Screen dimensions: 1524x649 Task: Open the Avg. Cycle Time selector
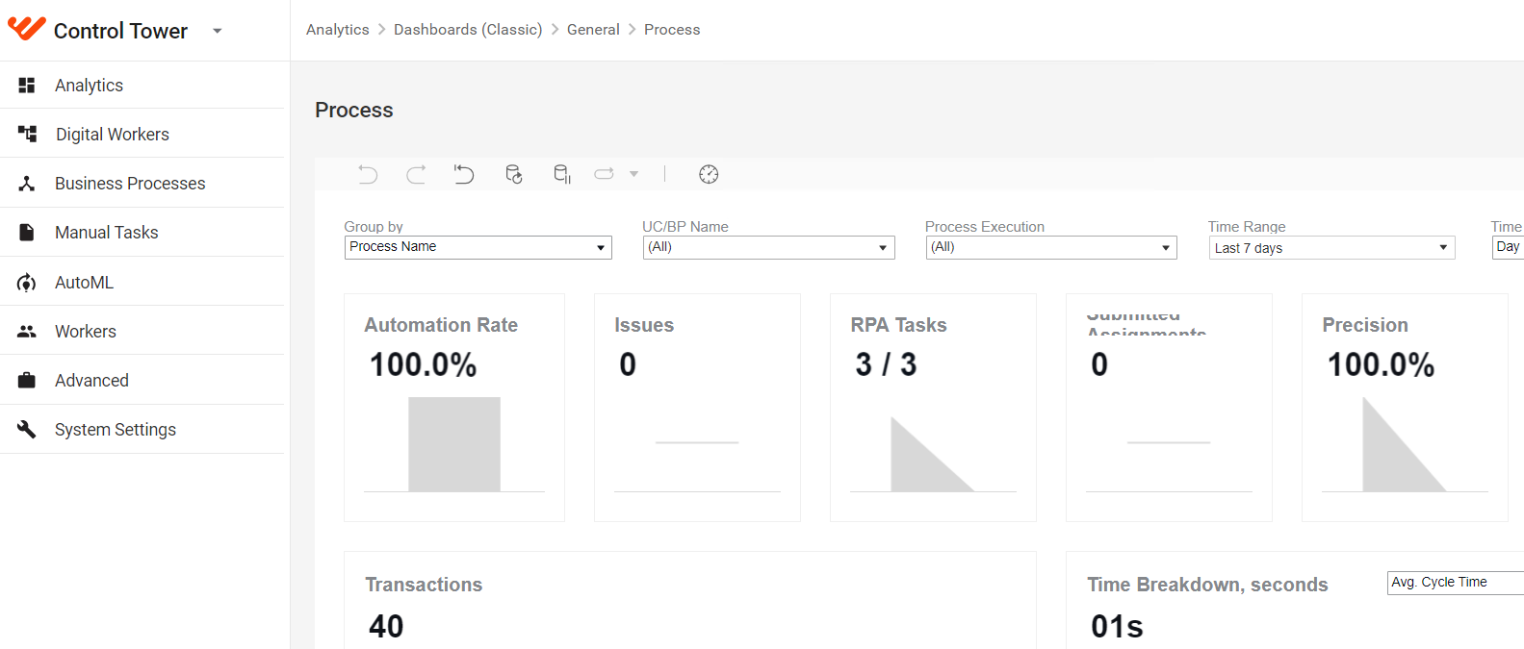(x=1456, y=583)
